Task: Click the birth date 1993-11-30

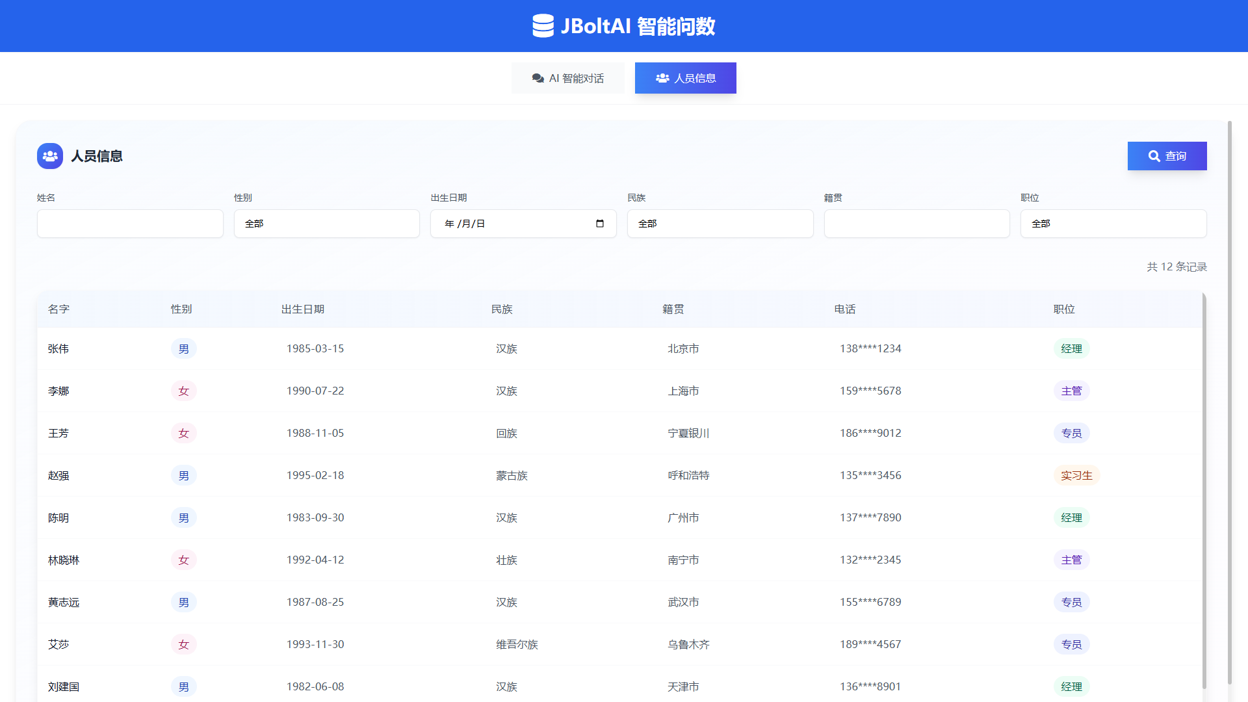Action: pyautogui.click(x=315, y=645)
